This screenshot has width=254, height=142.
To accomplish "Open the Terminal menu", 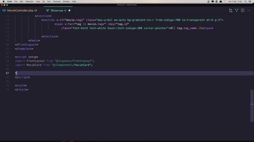I will (x=57, y=2).
